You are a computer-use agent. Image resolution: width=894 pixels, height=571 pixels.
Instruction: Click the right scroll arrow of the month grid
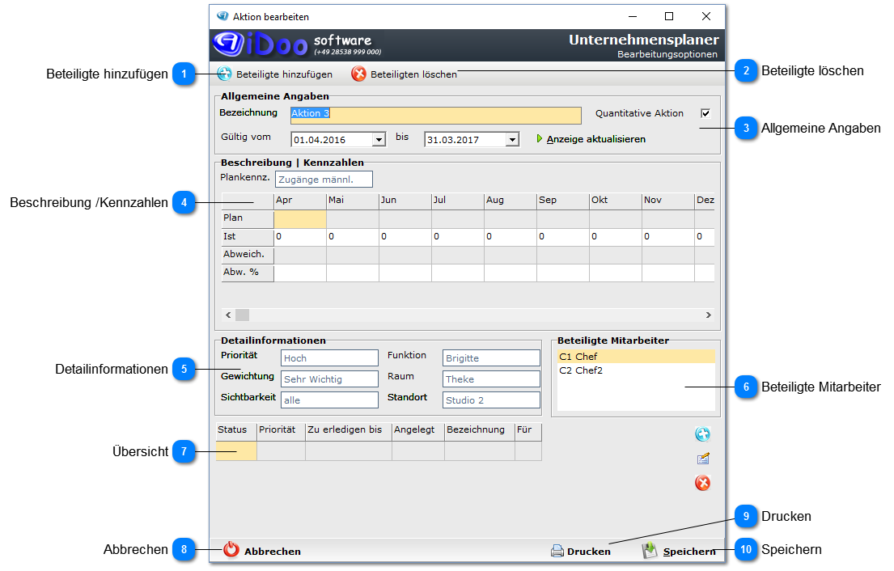(x=708, y=315)
